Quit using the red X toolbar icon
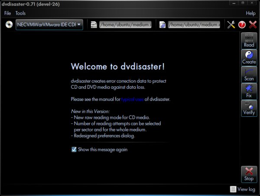 253,25
